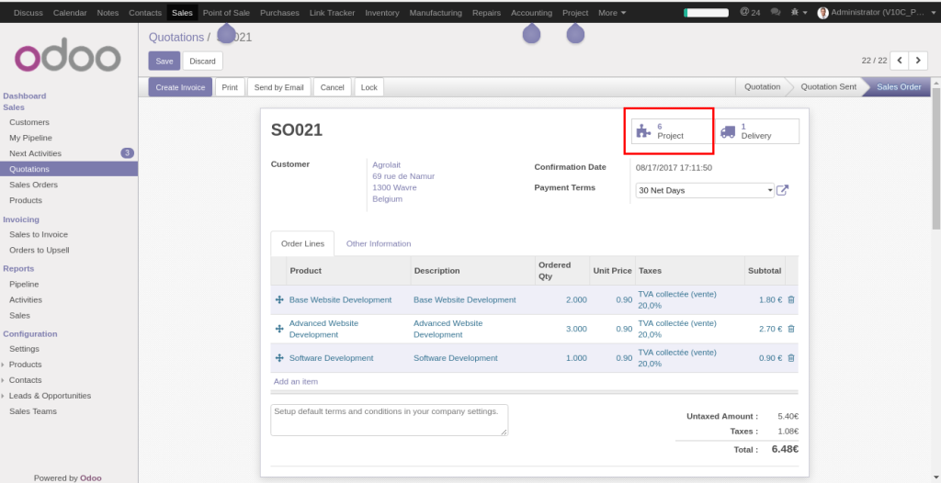
Task: Open Customers in sidebar
Action: pyautogui.click(x=29, y=122)
